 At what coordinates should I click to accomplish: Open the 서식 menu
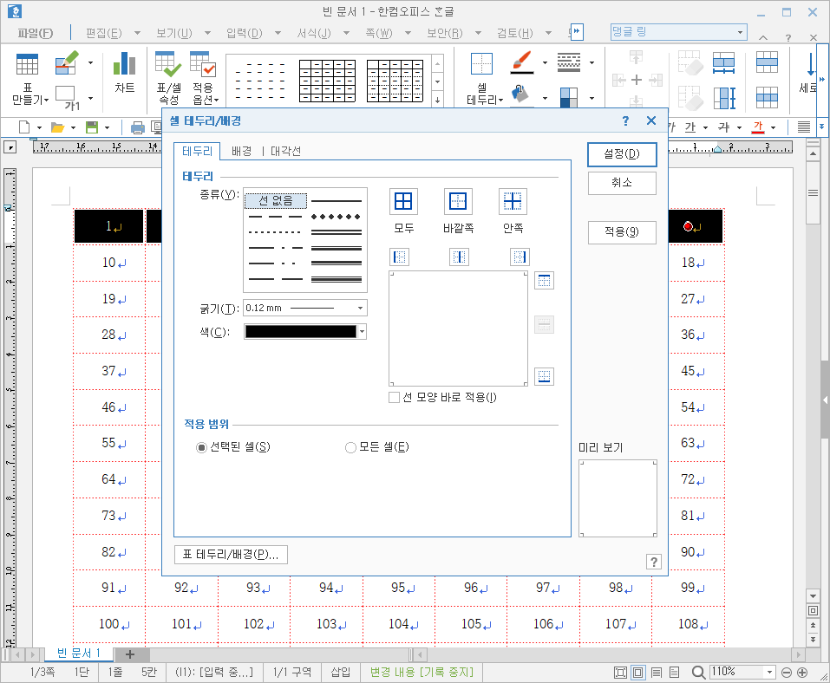click(x=314, y=33)
